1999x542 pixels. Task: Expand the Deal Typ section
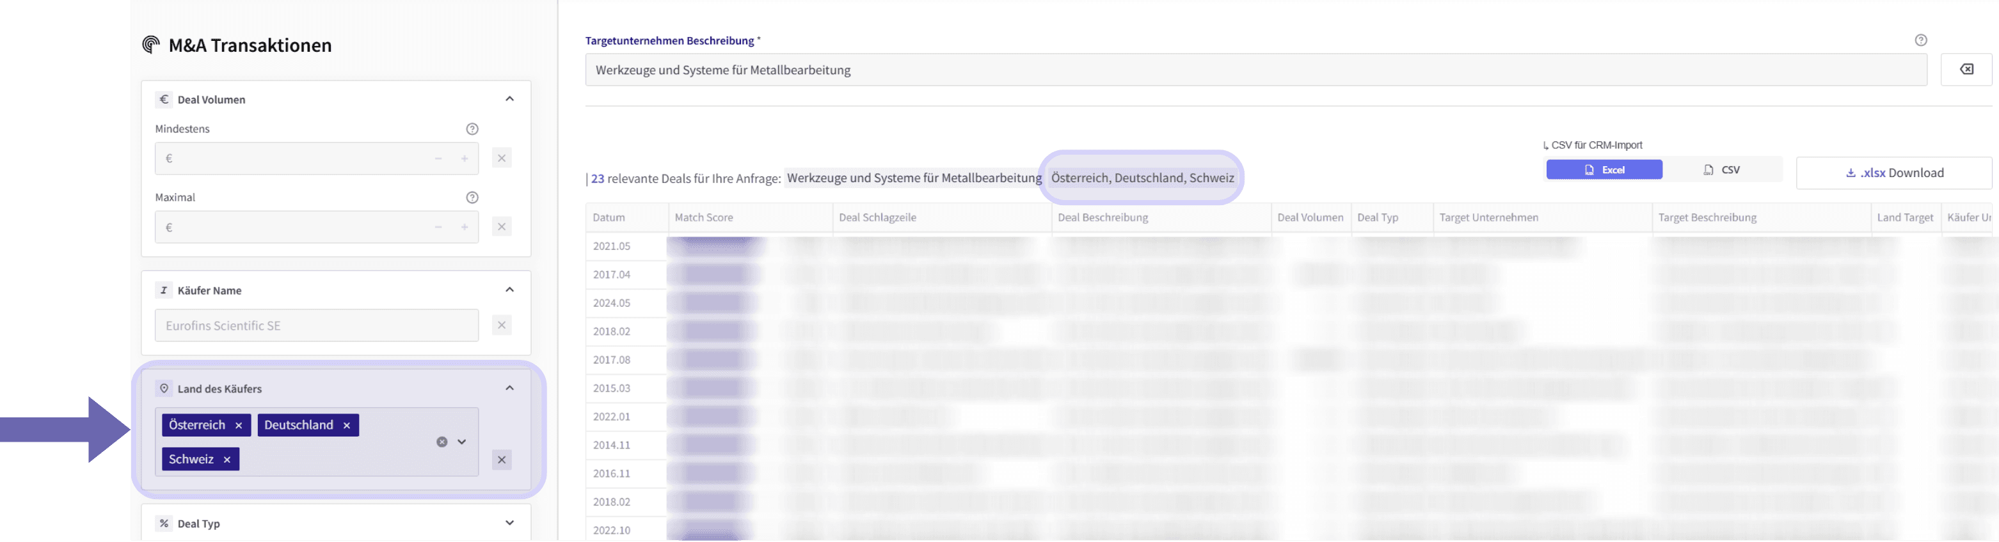[x=510, y=523]
